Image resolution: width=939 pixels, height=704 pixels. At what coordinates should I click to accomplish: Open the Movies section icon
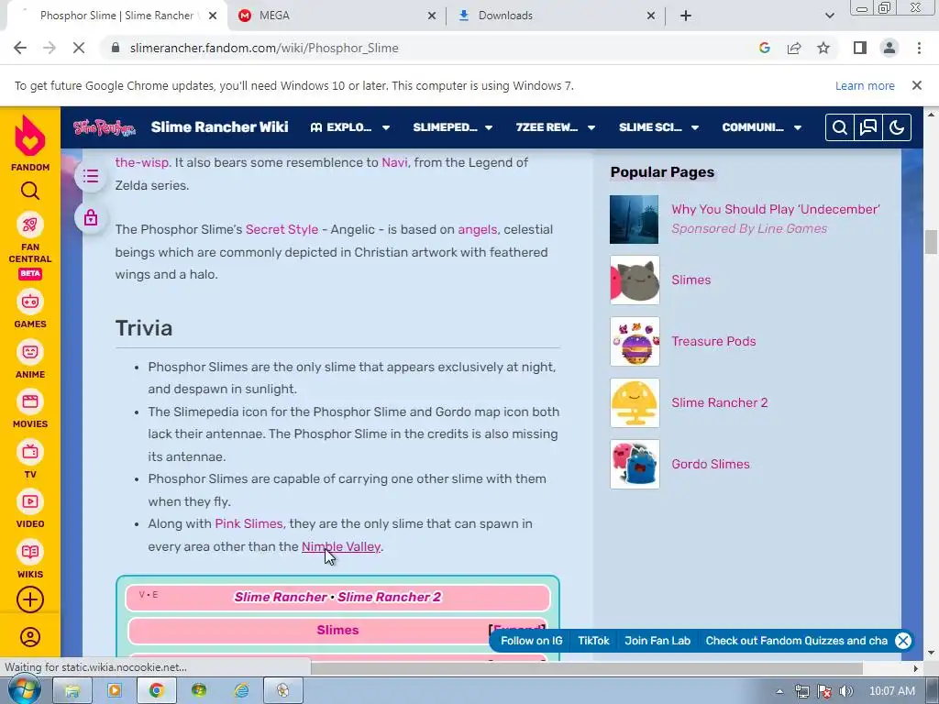click(x=30, y=401)
